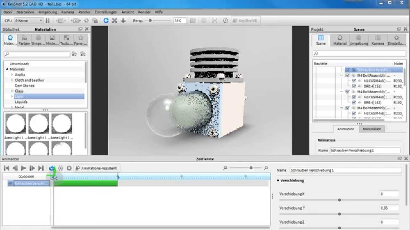Click the perspective value field 35,0
This screenshot has height=230, width=410.
(180, 21)
